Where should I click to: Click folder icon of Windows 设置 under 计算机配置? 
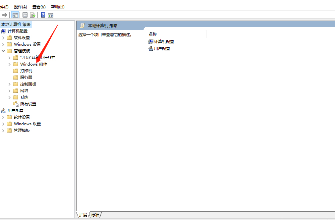9,44
